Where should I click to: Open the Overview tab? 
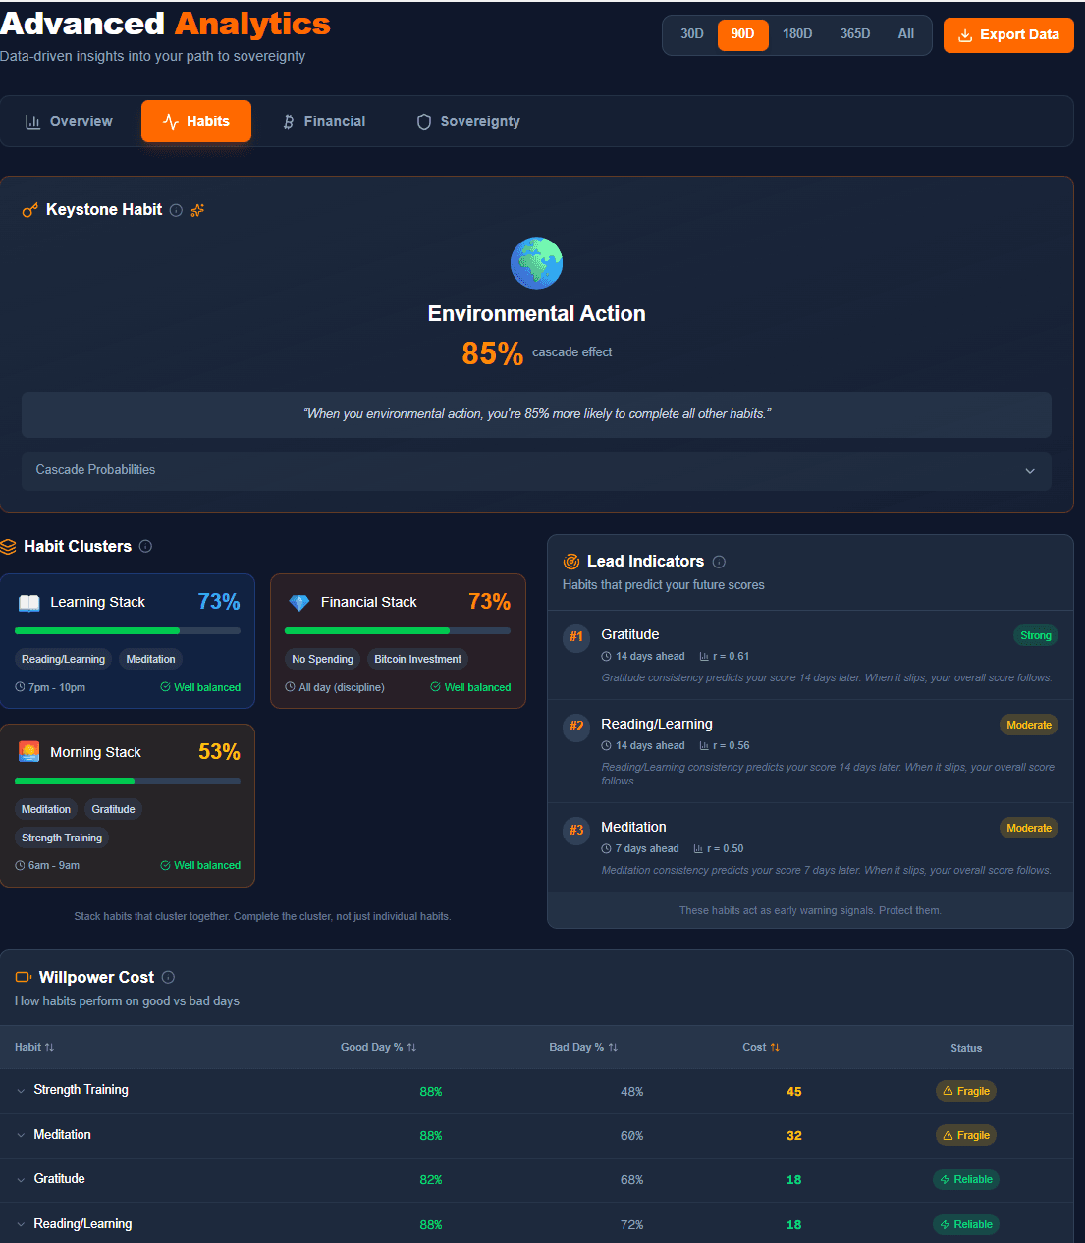pyautogui.click(x=68, y=121)
